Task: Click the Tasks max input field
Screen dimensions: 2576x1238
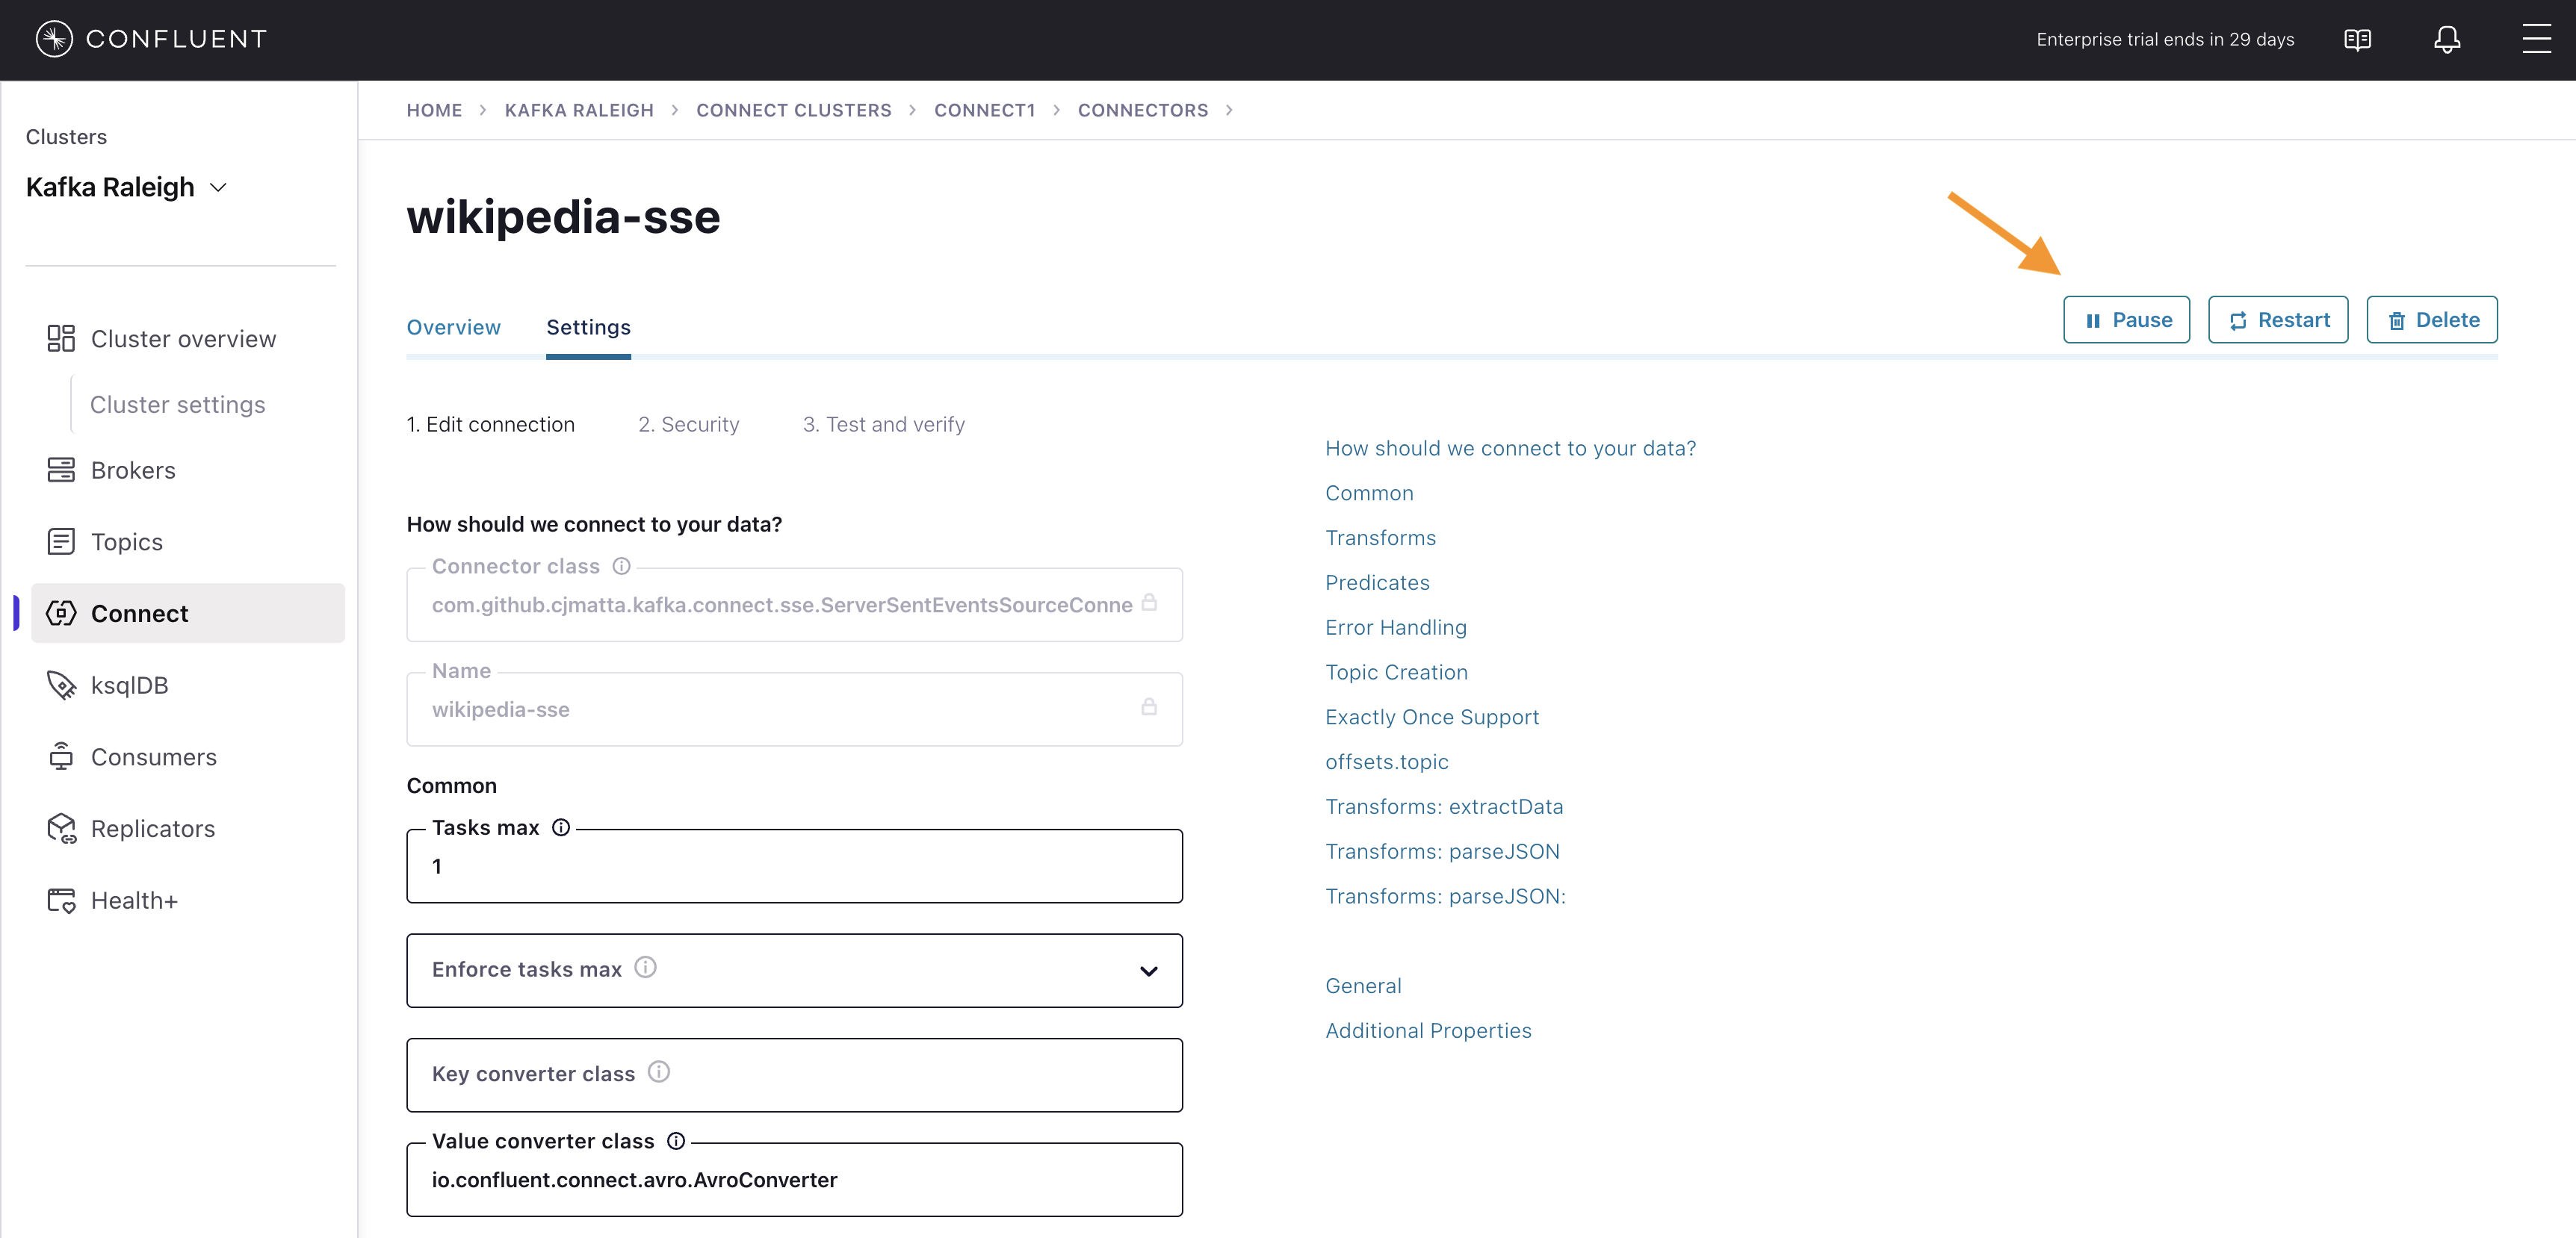Action: click(x=794, y=868)
